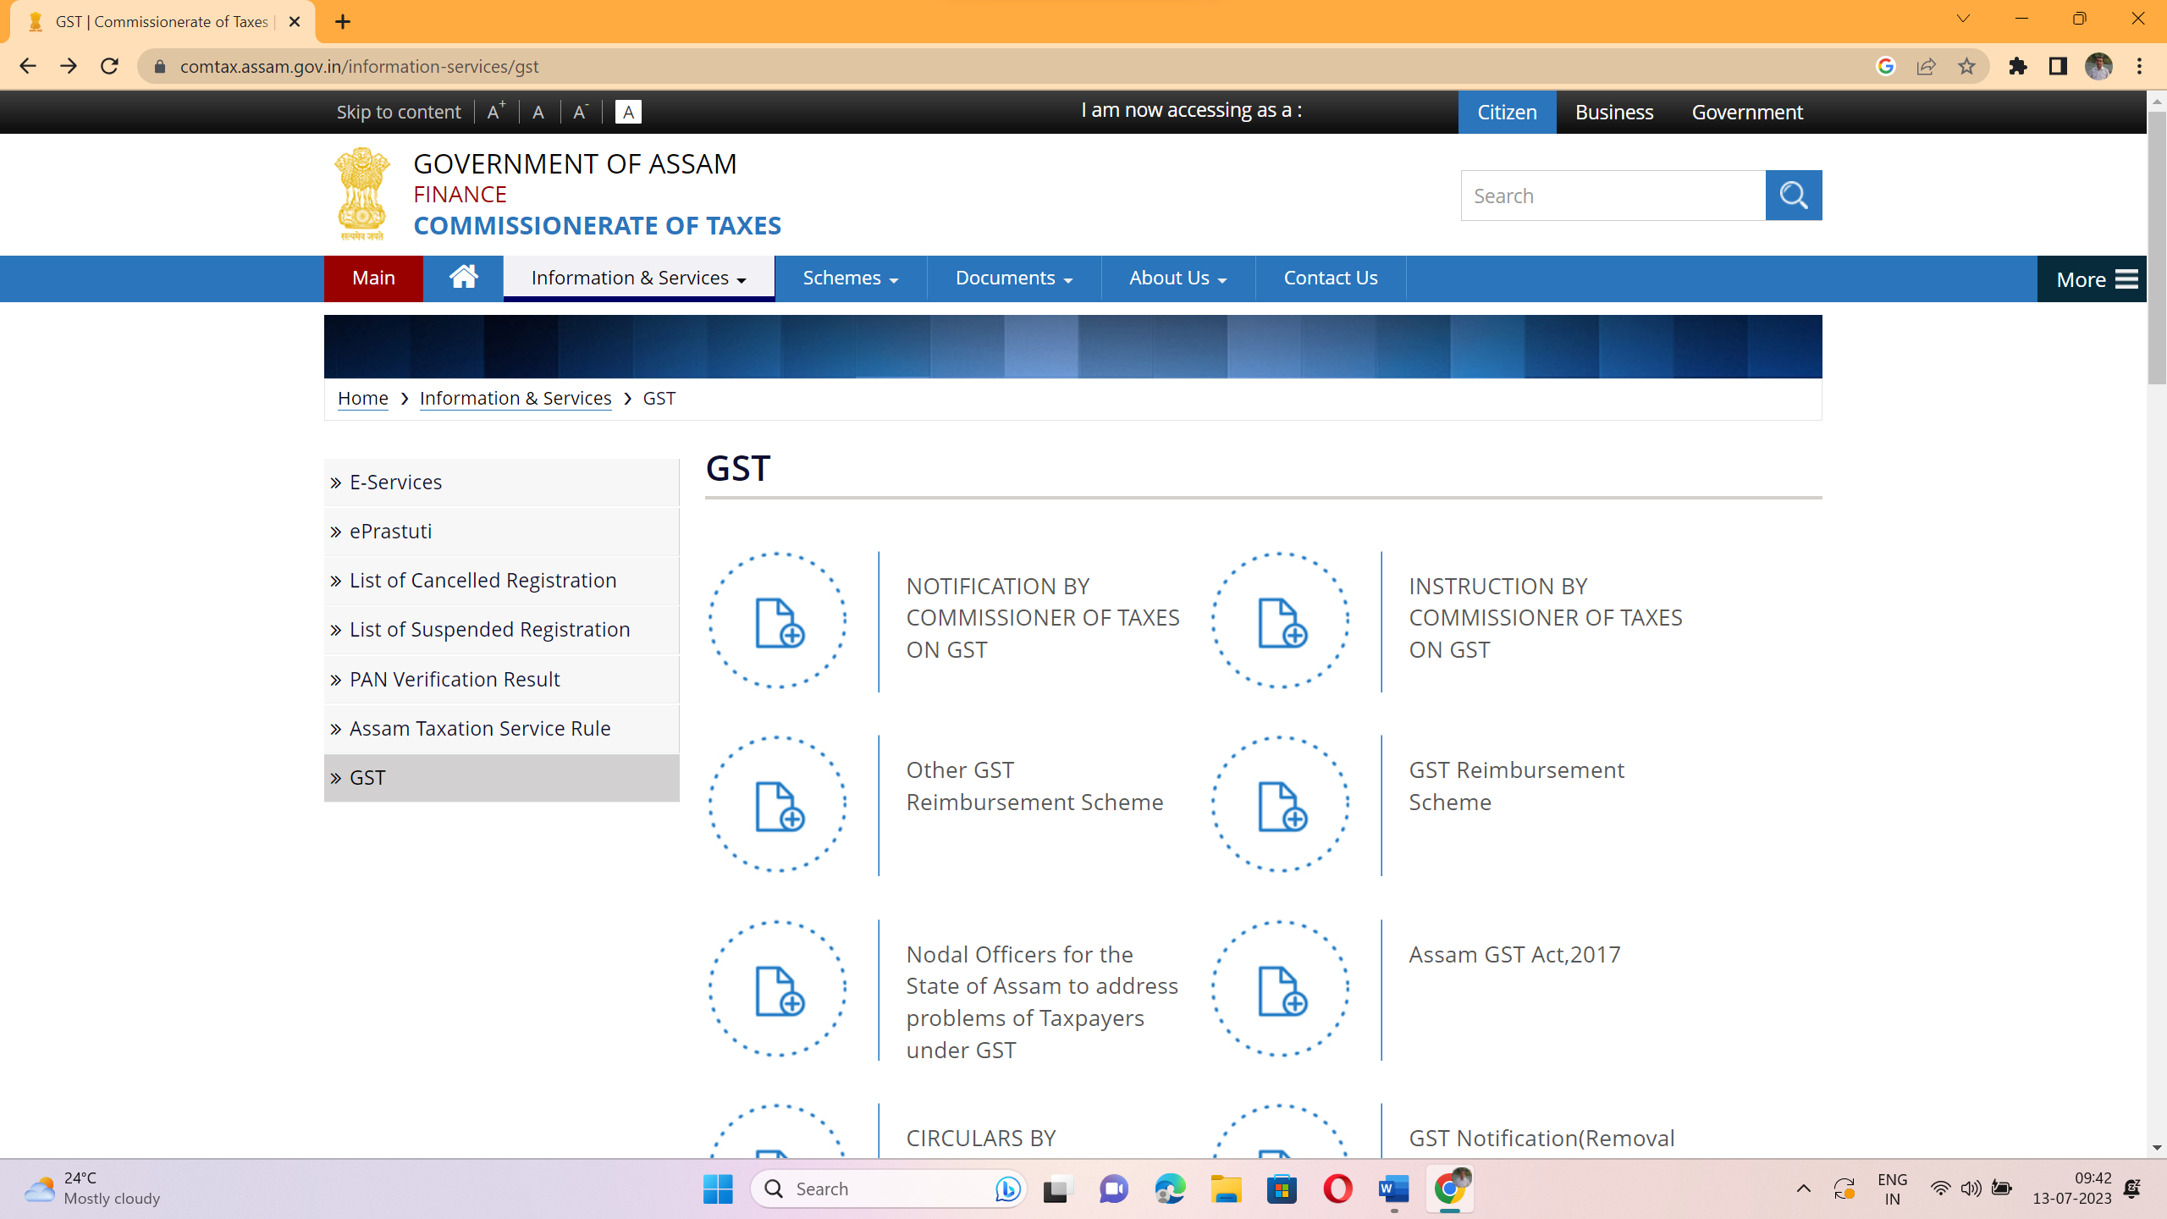The image size is (2167, 1219).
Task: Open the Assam GST Act,2017 document icon
Action: (1281, 990)
